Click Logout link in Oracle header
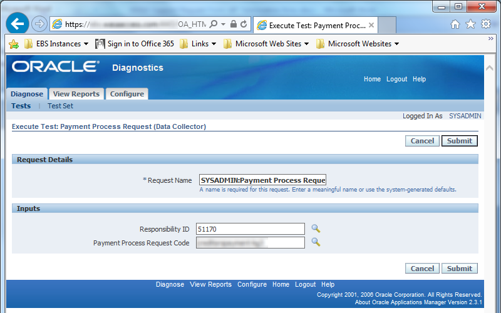The height and width of the screenshot is (313, 501). click(397, 79)
